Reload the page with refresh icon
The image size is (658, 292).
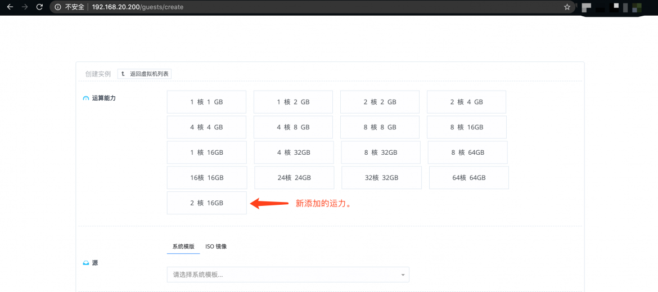click(39, 7)
